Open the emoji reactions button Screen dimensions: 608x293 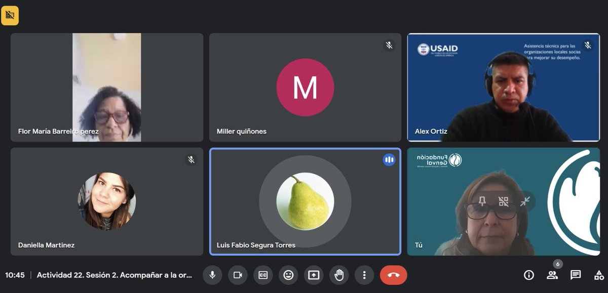pos(288,275)
